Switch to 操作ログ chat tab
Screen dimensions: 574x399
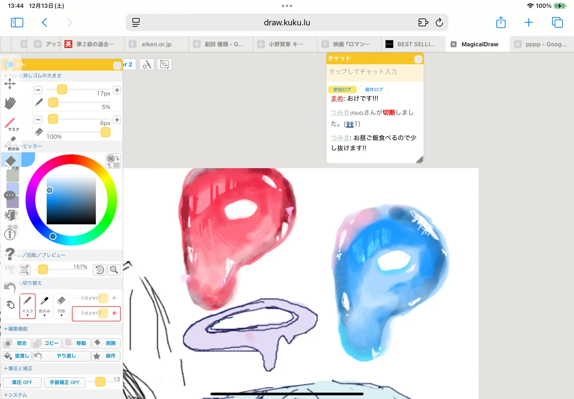click(374, 89)
